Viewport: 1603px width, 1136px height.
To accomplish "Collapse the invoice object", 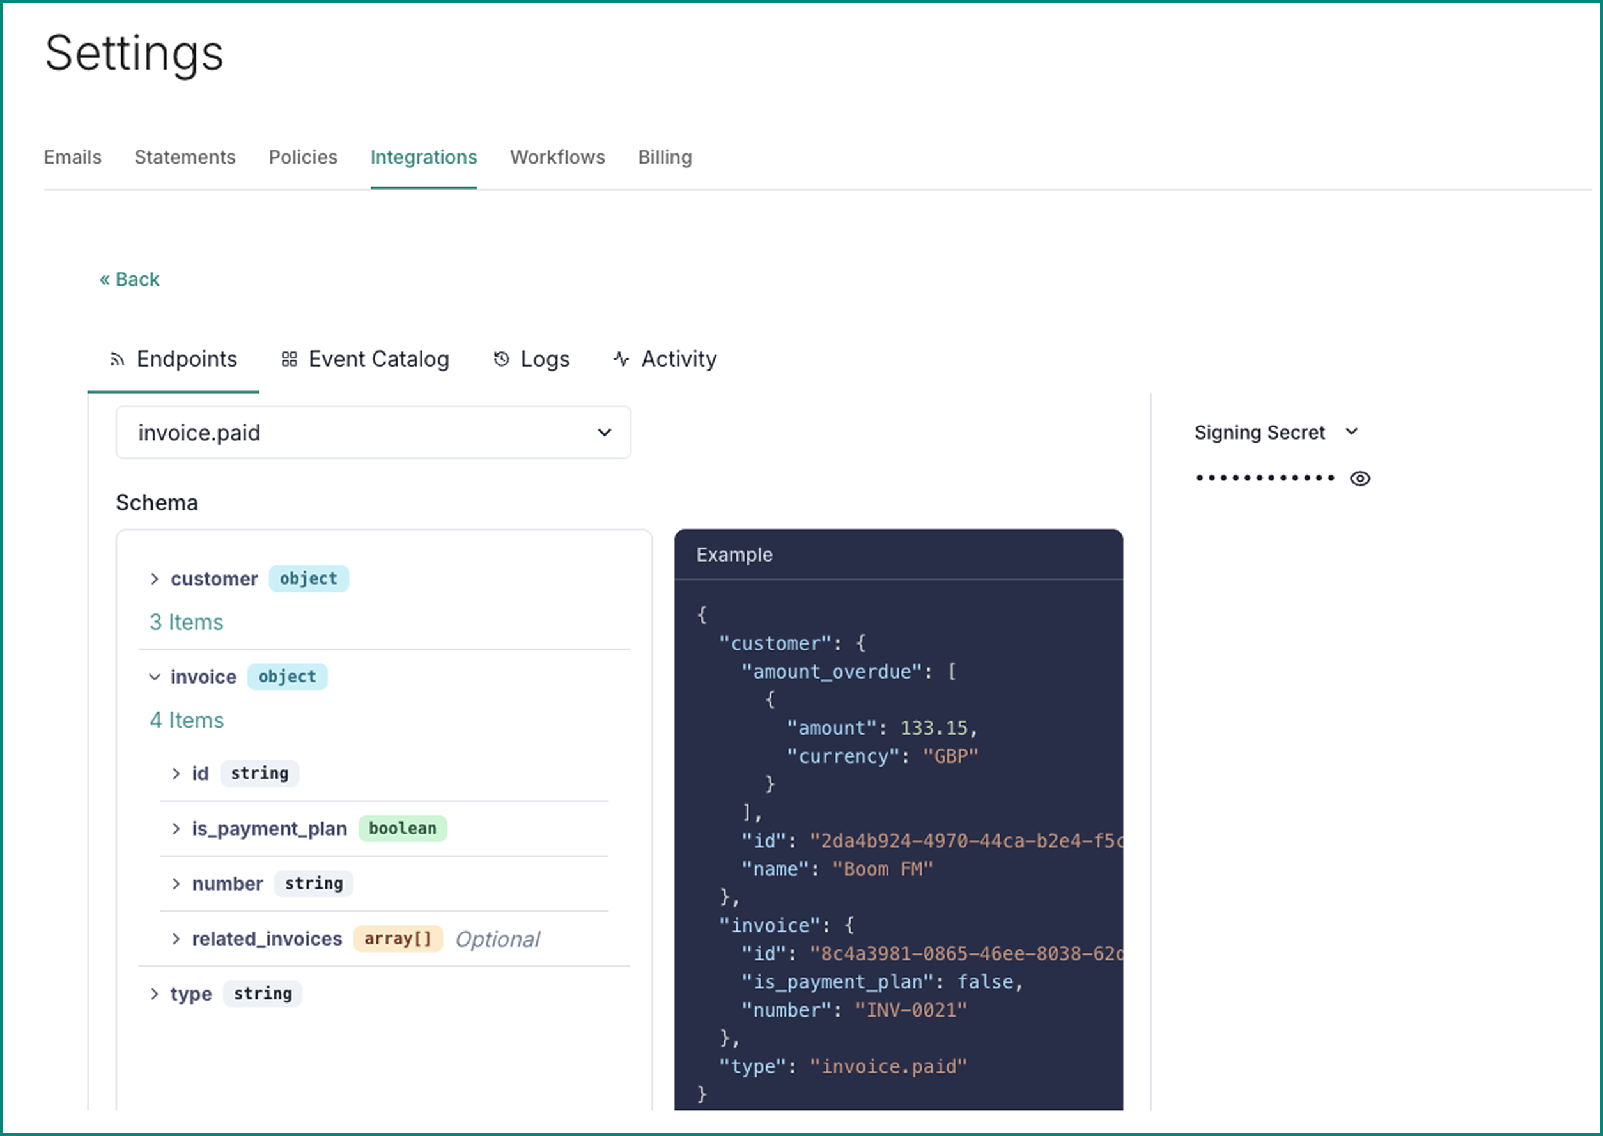I will point(155,677).
